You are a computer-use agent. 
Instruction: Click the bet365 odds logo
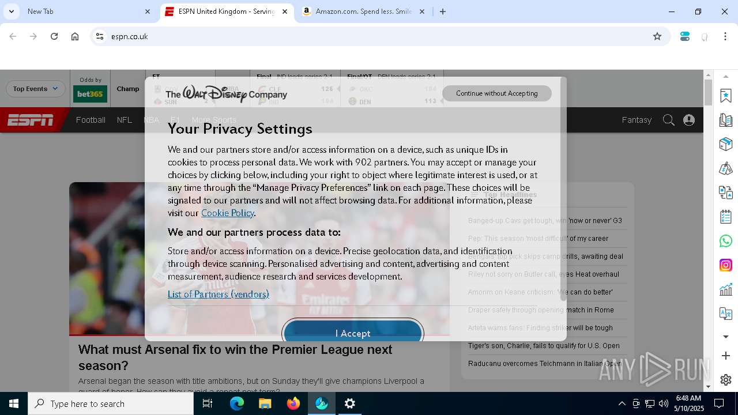tap(90, 94)
